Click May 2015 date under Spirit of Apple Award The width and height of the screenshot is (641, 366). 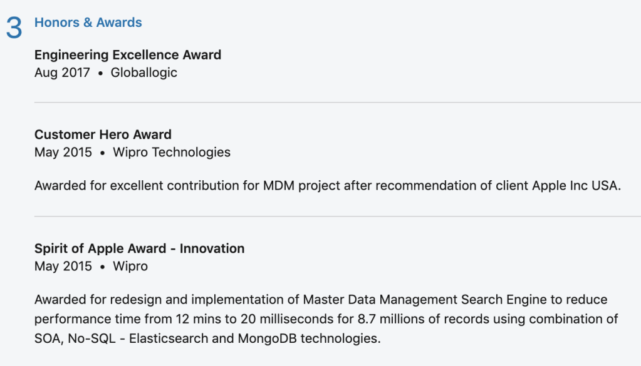click(x=63, y=266)
